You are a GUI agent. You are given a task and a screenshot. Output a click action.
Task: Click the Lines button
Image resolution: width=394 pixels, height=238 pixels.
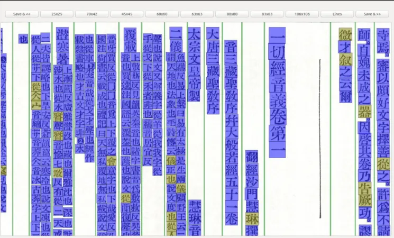337,14
